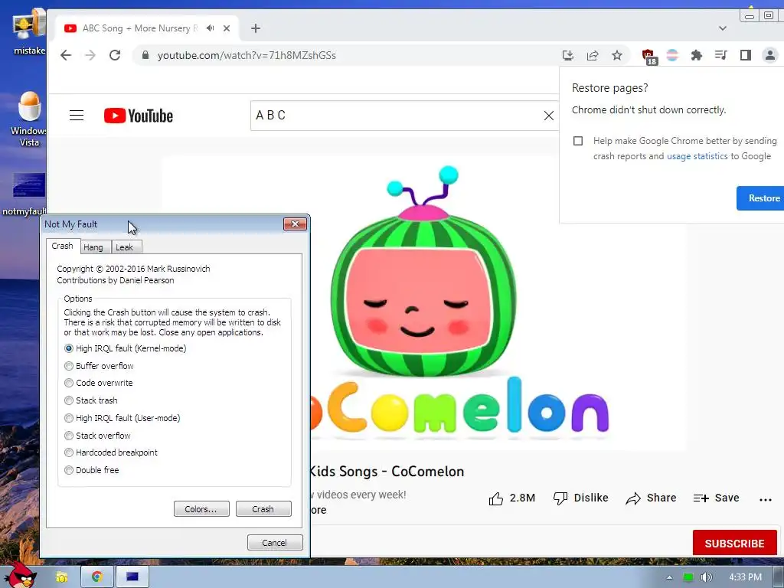The height and width of the screenshot is (588, 784).
Task: Select the Stack overflow option
Action: [x=97, y=436]
